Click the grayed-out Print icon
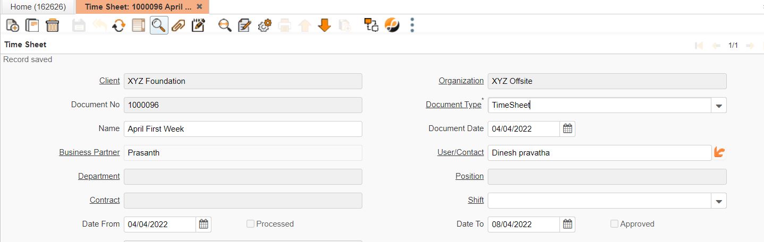764x242 pixels. tap(285, 25)
